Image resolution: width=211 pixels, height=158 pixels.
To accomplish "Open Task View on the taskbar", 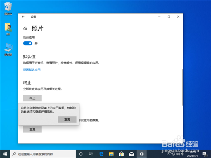I will (91, 154).
